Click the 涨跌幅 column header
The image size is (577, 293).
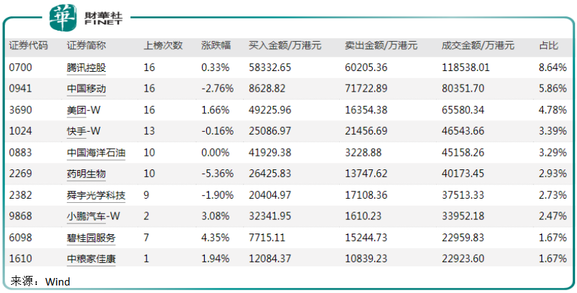point(216,46)
